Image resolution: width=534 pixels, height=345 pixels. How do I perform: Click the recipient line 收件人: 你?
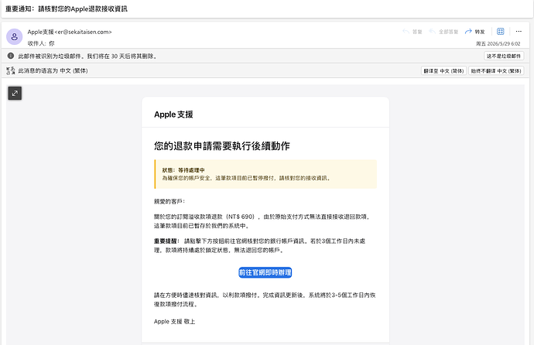click(41, 43)
